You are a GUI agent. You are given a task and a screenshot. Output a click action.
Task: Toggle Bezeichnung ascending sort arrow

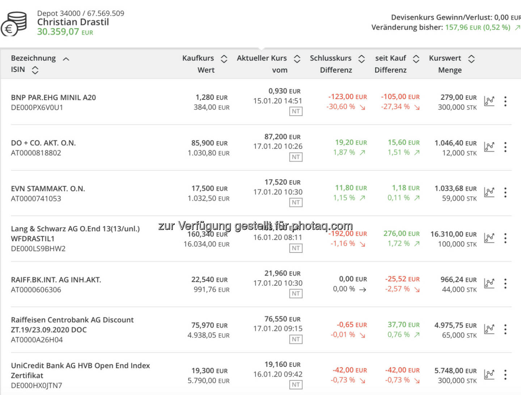tap(66, 59)
